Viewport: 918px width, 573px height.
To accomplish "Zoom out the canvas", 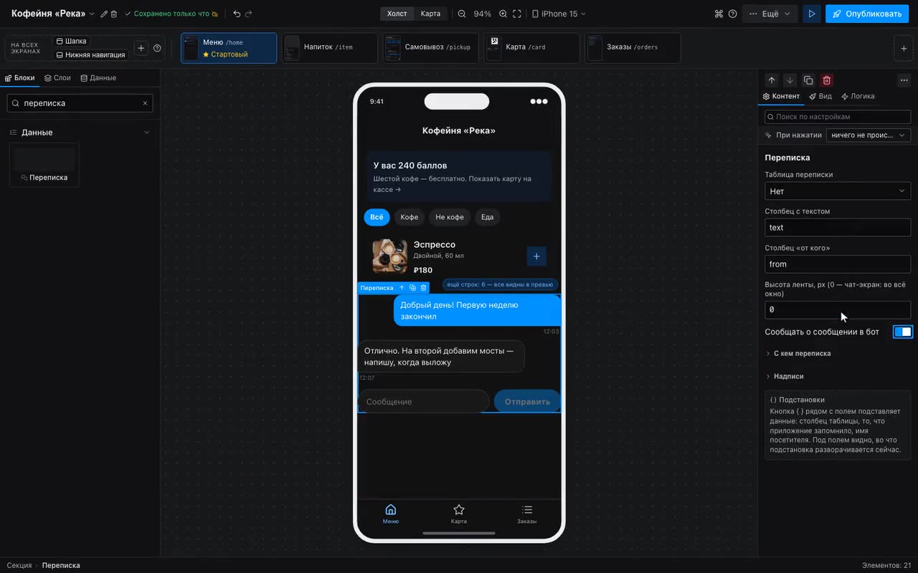I will coord(462,14).
